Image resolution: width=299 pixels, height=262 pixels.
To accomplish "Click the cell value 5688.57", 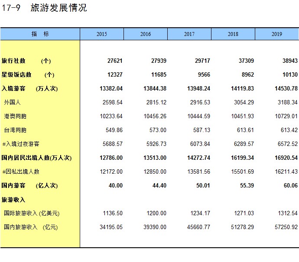I will click(113, 144).
